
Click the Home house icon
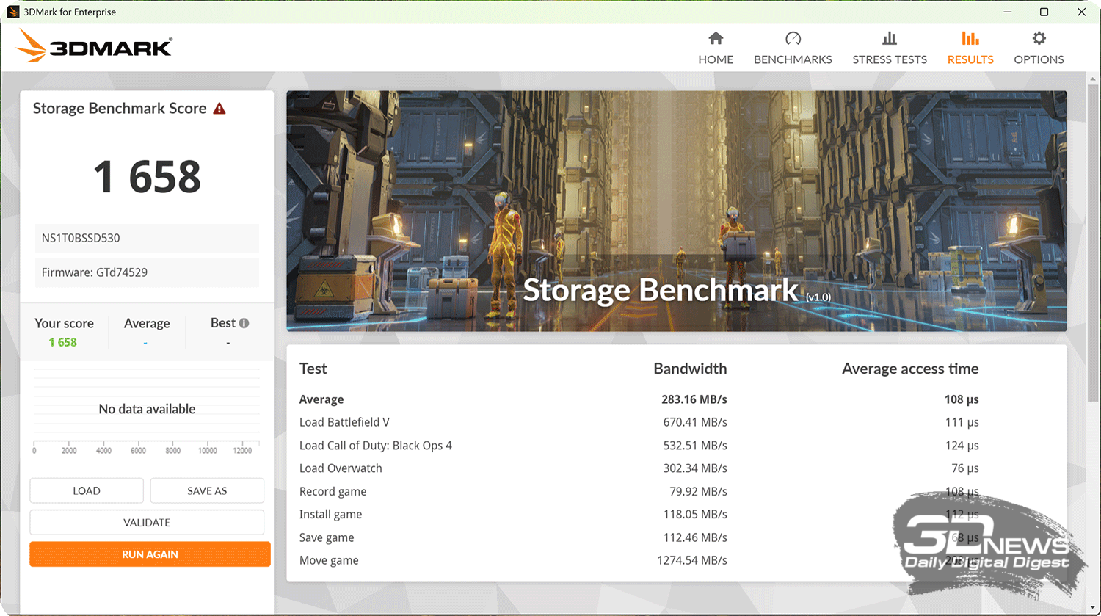pos(716,39)
